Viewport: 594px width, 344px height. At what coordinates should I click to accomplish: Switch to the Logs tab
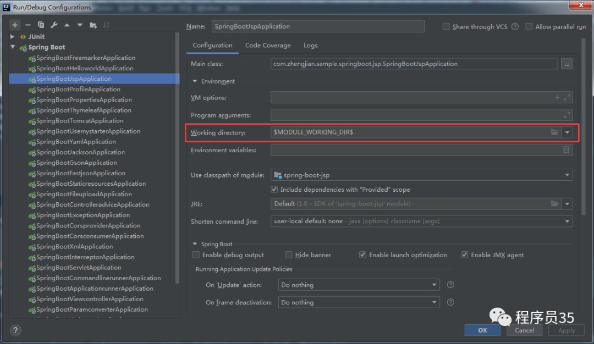coord(311,46)
